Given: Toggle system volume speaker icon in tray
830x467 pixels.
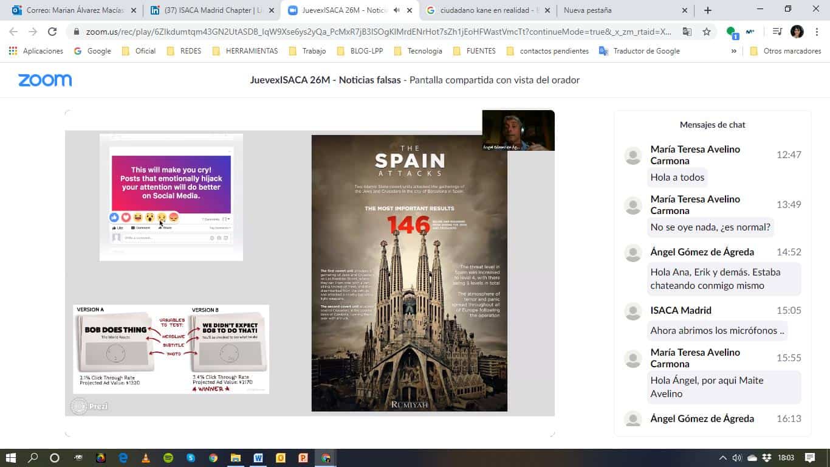Looking at the screenshot, I should point(737,458).
